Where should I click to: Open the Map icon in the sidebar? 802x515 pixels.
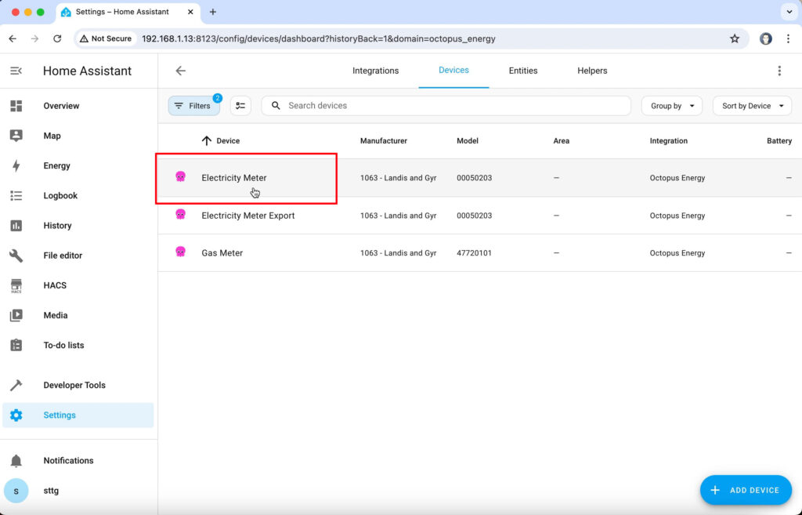(16, 136)
